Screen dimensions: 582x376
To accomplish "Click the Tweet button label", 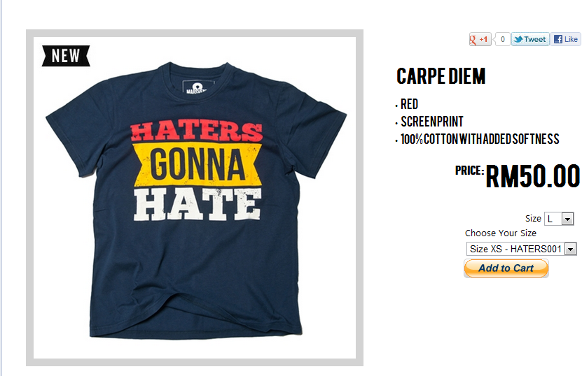I will coord(534,39).
